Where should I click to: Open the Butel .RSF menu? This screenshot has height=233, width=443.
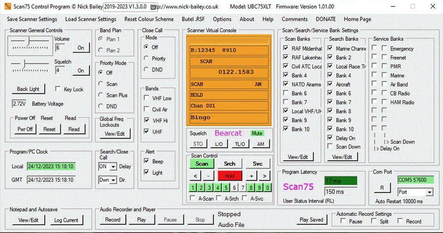click(193, 19)
